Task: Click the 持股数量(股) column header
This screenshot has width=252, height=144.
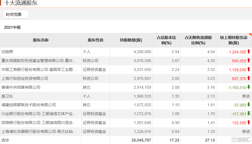Action: (131, 40)
